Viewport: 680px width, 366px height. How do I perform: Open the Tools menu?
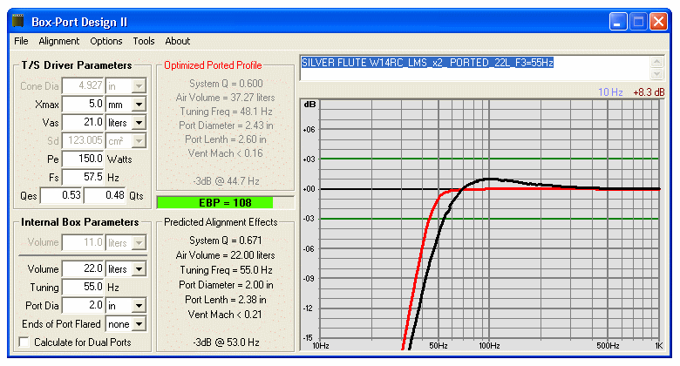tap(144, 41)
